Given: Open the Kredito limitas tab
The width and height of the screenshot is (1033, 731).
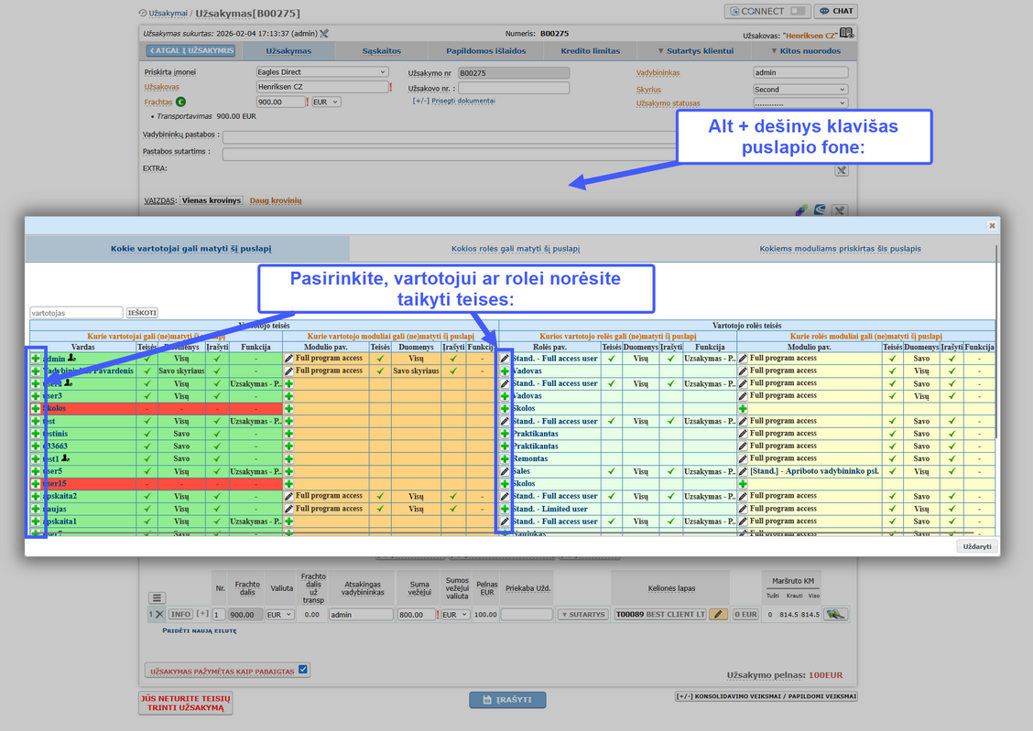Looking at the screenshot, I should coord(591,50).
